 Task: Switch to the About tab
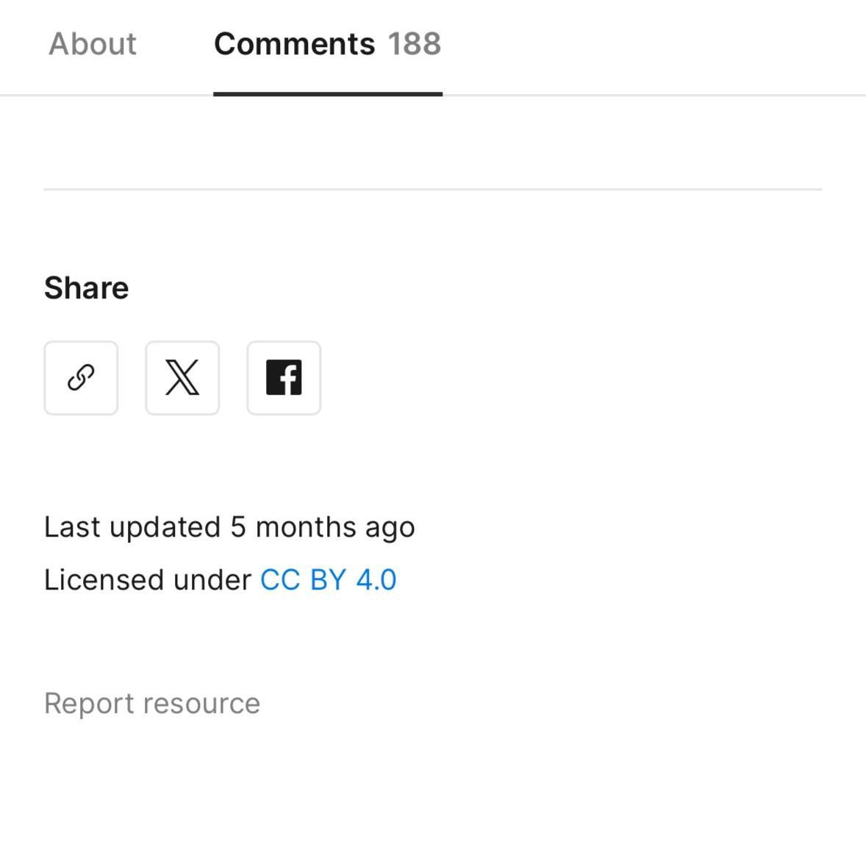click(93, 44)
